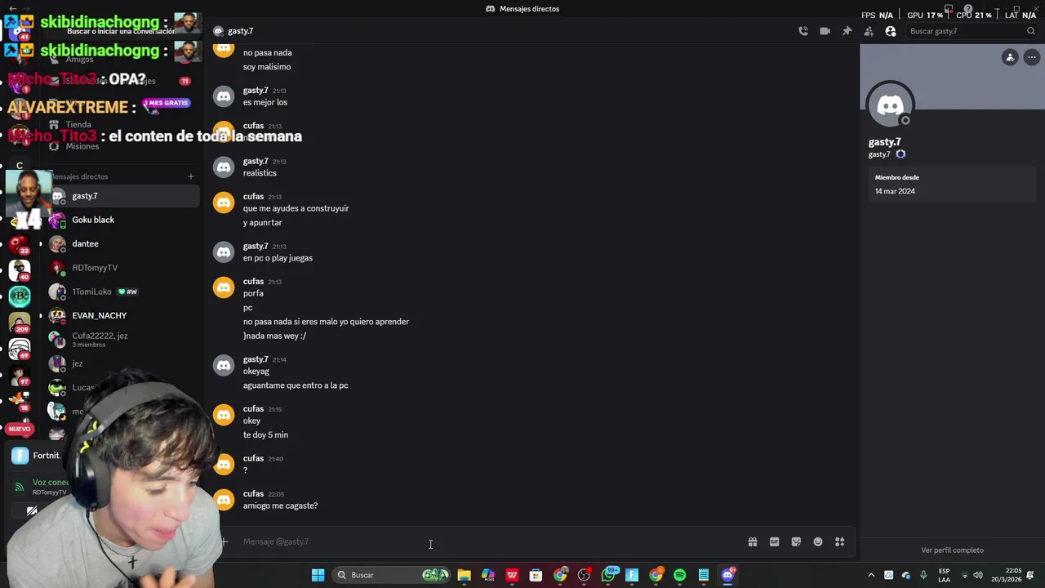1045x588 pixels.
Task: Add friends to the direct message
Action: [x=869, y=31]
